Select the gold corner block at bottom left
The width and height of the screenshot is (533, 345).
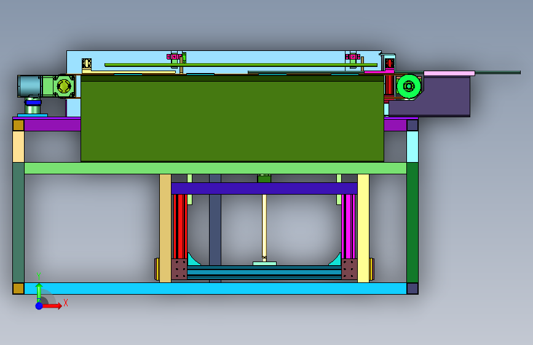[18, 289]
